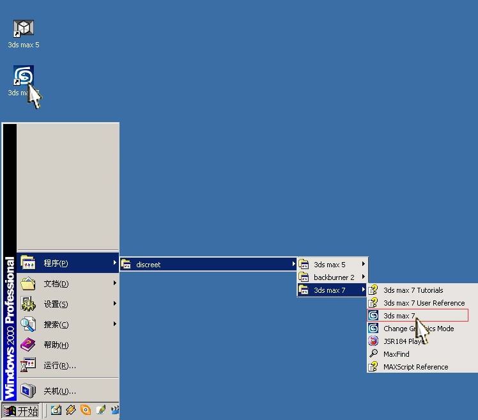This screenshot has height=420, width=478.
Task: Click the Documents folder icon in Start menu
Action: [x=28, y=283]
